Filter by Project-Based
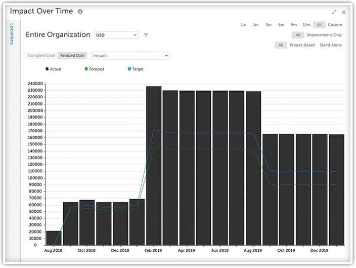Viewport: 356px width, 268px height. pyautogui.click(x=302, y=45)
